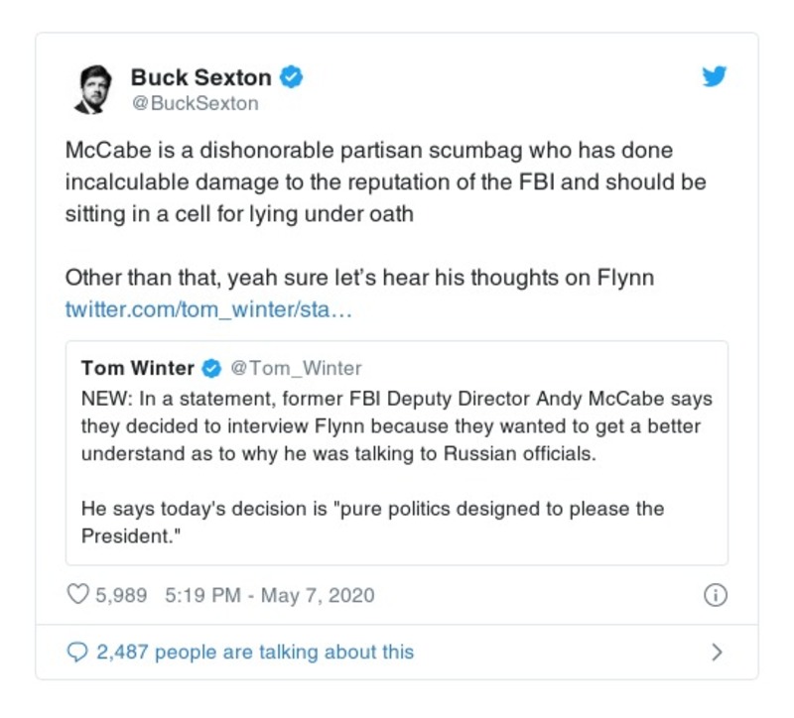Open the quoted Tom Winter tweet text
Screen dimensions: 794x718
click(397, 426)
